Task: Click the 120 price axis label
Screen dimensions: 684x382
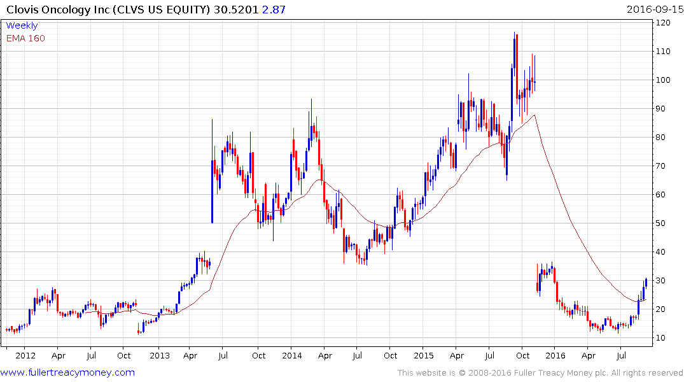Action: (x=663, y=23)
